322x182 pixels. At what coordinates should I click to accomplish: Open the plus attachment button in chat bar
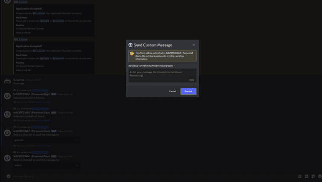click(x=9, y=176)
